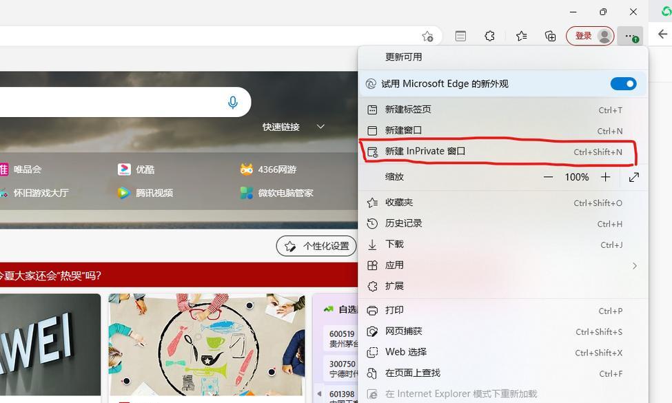Select 打印 menu item
672x403 pixels.
click(503, 311)
